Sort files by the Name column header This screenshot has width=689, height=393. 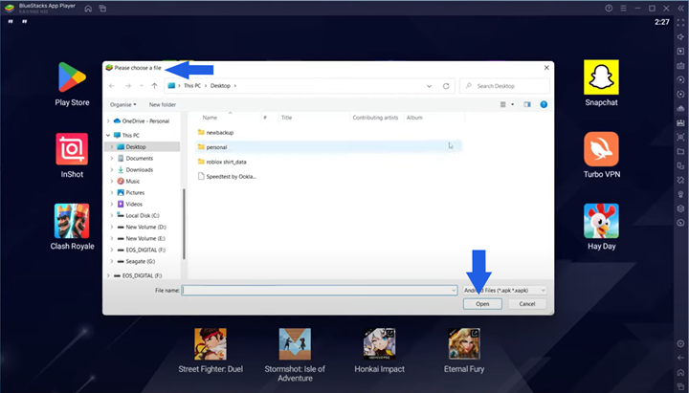[210, 118]
